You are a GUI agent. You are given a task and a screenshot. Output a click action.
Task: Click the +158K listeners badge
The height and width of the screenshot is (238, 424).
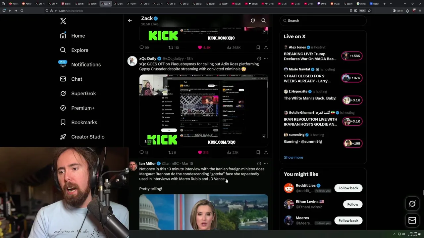pos(352,56)
